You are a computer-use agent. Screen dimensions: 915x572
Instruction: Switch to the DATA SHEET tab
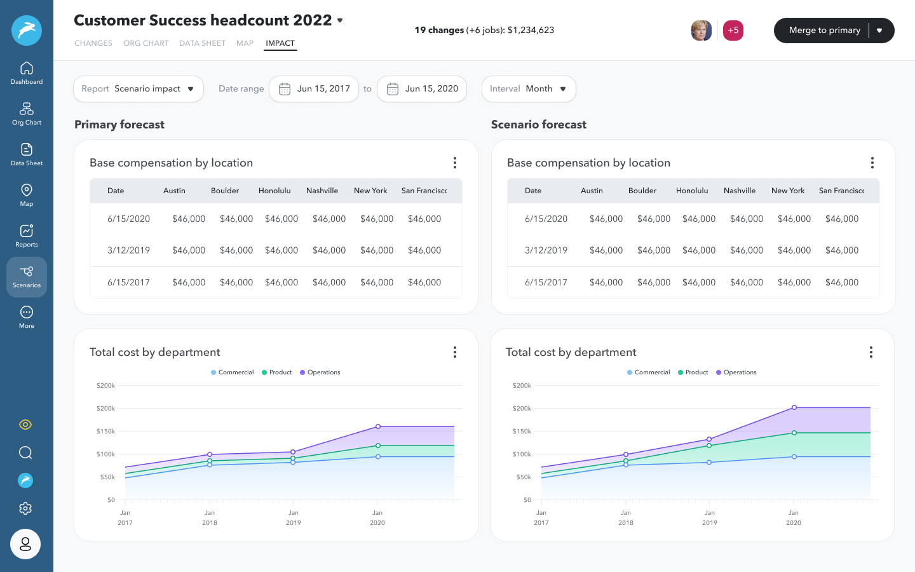click(x=202, y=43)
